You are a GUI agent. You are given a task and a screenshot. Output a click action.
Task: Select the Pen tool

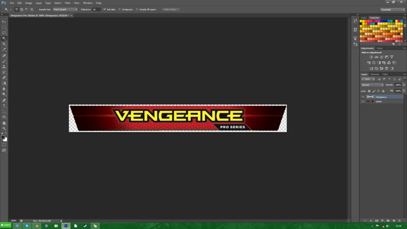tap(4, 100)
